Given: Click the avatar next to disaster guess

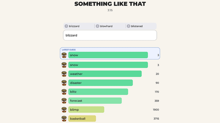Looking at the screenshot, I should pos(64,83).
